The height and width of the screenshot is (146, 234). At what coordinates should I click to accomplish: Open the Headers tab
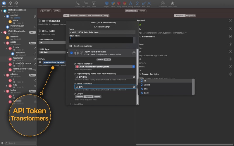click(x=83, y=16)
